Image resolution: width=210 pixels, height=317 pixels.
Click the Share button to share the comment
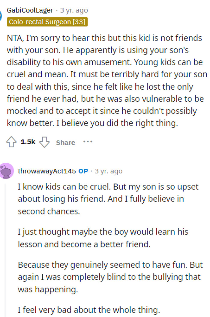pos(65,142)
